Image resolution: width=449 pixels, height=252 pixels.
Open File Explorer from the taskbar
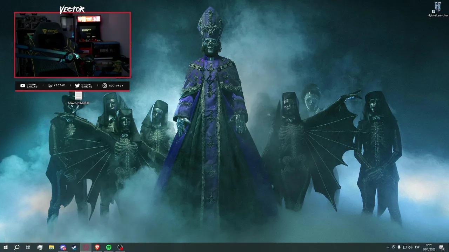pos(51,247)
